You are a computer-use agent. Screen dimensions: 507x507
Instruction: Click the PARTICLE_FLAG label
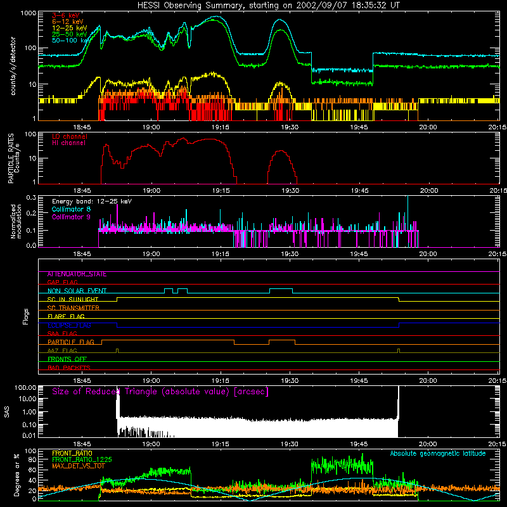pyautogui.click(x=71, y=342)
